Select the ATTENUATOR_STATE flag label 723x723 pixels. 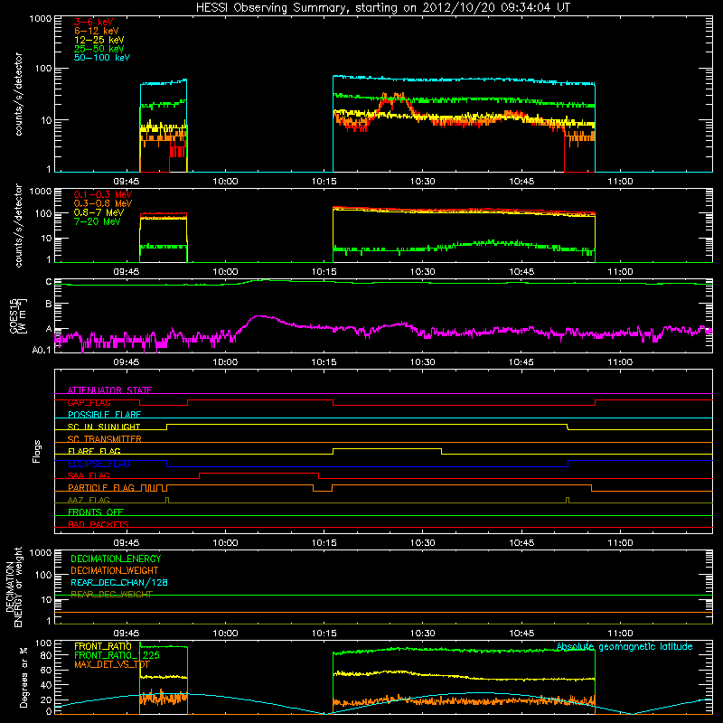[x=109, y=390]
